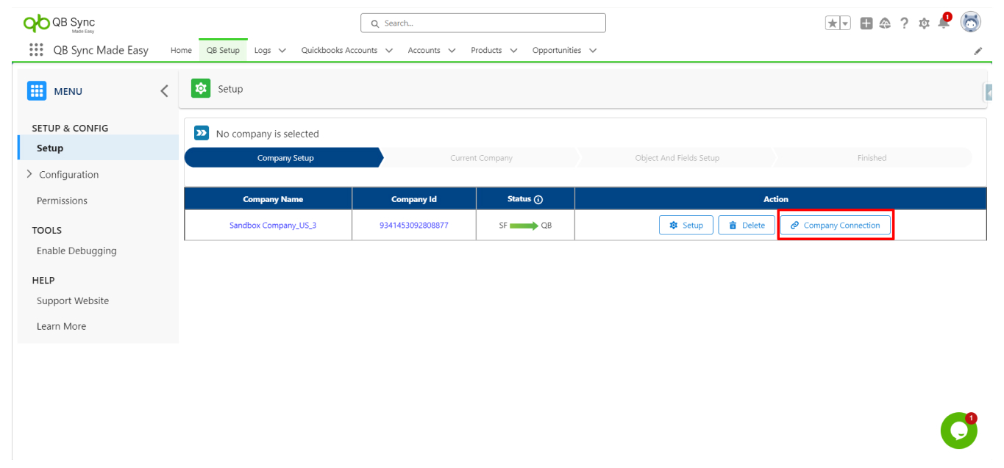The width and height of the screenshot is (1004, 468).
Task: Open the Salesforce guidance cloud icon
Action: 885,24
